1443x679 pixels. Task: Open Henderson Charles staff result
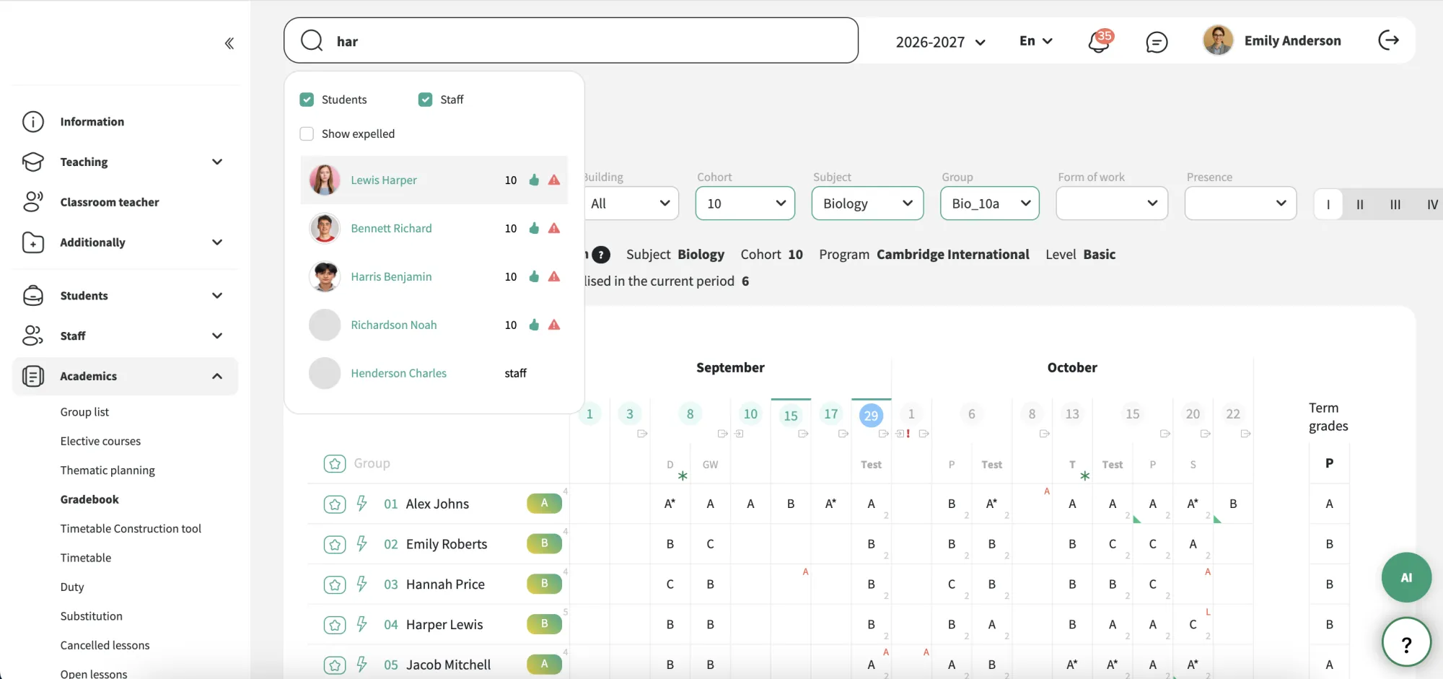[434, 373]
